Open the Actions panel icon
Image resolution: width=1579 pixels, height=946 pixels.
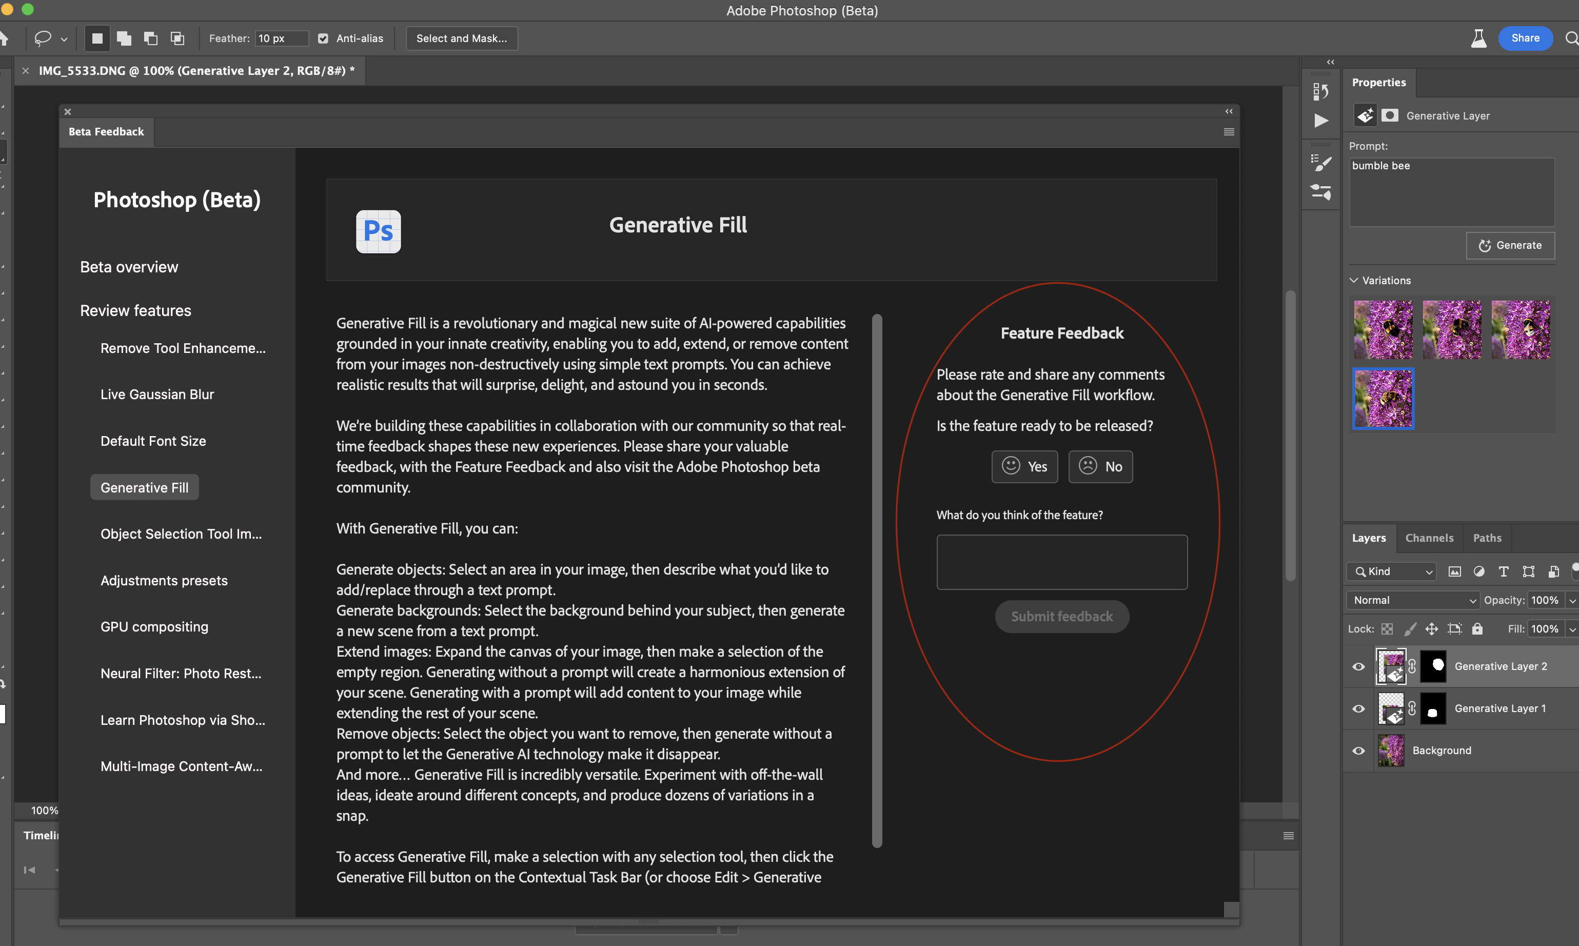pyautogui.click(x=1321, y=121)
